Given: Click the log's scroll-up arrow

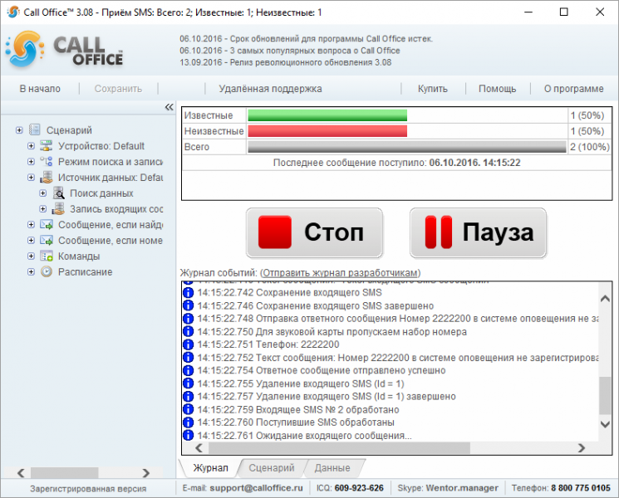Looking at the screenshot, I should click(605, 299).
